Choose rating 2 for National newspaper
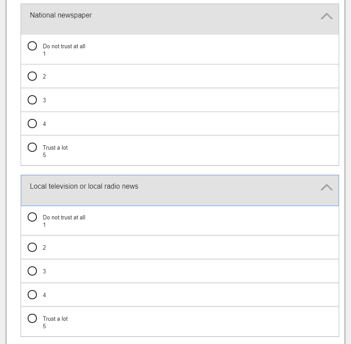 point(32,76)
